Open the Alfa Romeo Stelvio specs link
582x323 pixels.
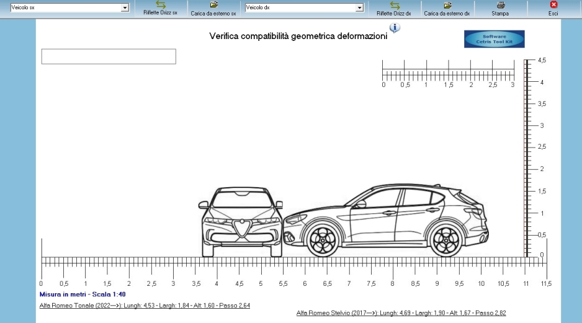click(x=401, y=313)
